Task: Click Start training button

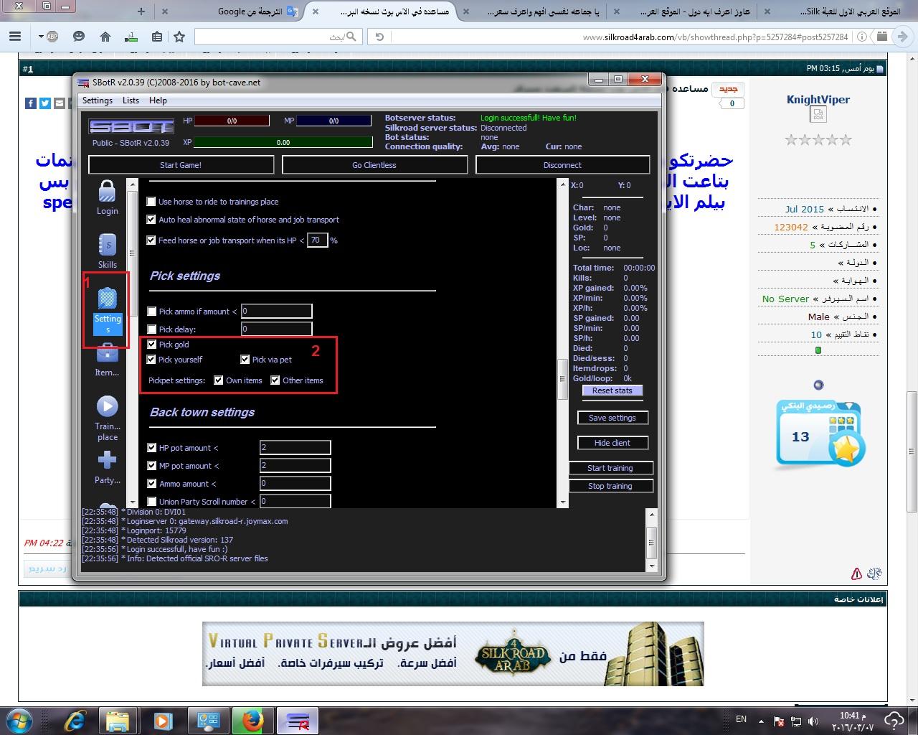Action: pyautogui.click(x=610, y=468)
